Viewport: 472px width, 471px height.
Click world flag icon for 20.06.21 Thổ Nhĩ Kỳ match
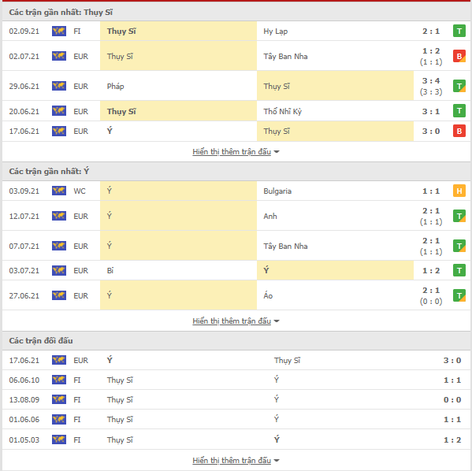pos(58,111)
